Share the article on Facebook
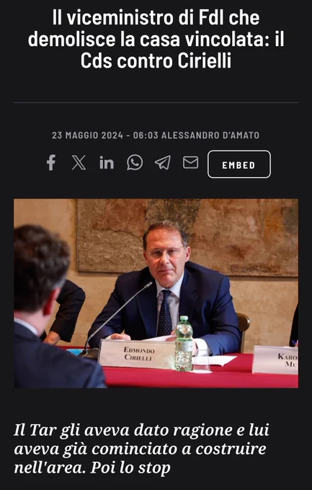 pyautogui.click(x=51, y=163)
